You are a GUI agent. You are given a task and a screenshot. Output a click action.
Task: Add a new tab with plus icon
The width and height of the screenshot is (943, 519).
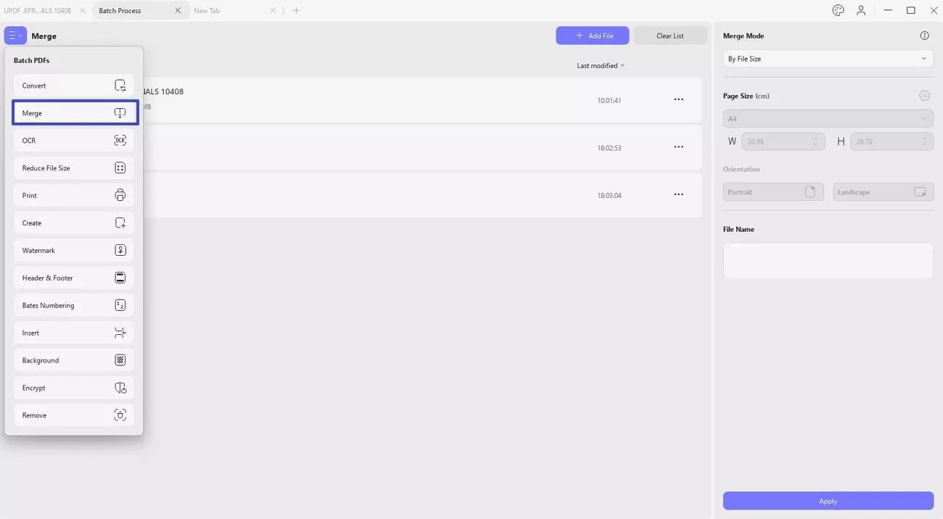296,11
